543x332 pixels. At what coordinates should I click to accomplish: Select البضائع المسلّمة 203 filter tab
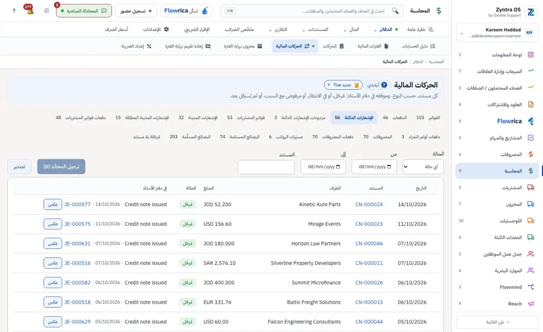pyautogui.click(x=190, y=137)
